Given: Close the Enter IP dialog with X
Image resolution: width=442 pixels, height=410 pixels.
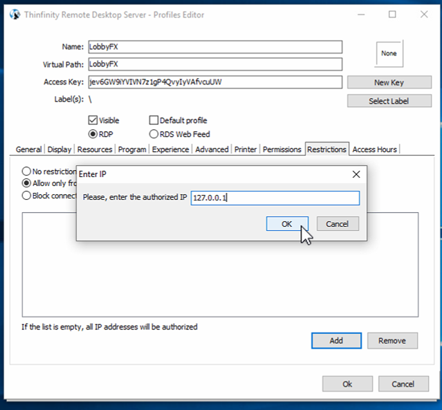Looking at the screenshot, I should tap(356, 174).
